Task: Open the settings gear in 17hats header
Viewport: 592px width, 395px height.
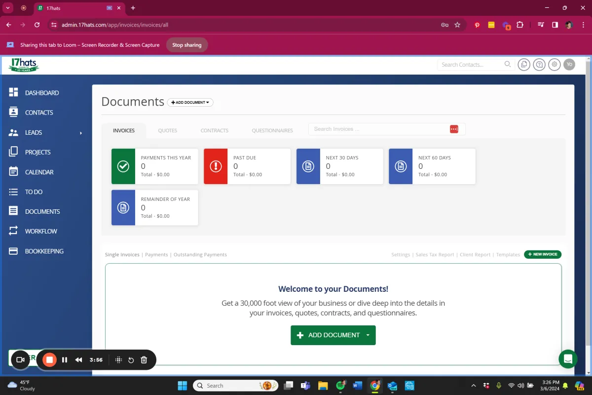Action: click(x=555, y=64)
